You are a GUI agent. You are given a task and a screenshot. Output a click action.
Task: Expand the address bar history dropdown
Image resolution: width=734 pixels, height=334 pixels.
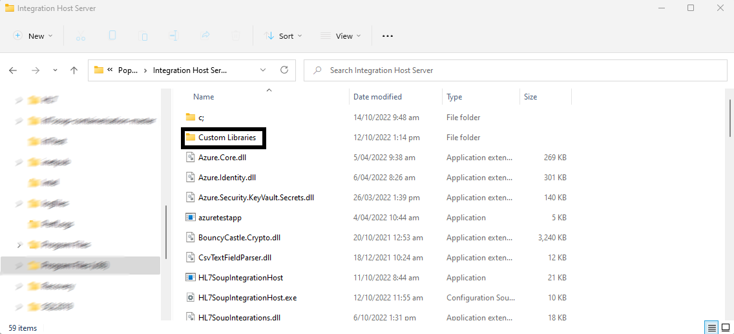pyautogui.click(x=262, y=70)
